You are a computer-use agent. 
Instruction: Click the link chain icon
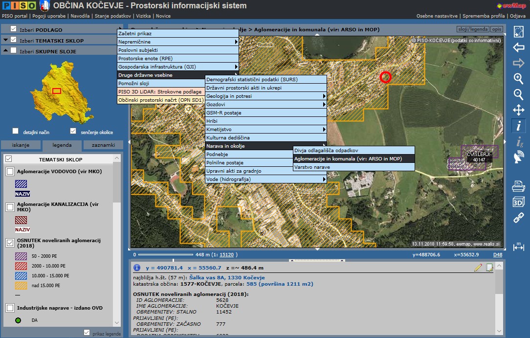click(x=518, y=218)
